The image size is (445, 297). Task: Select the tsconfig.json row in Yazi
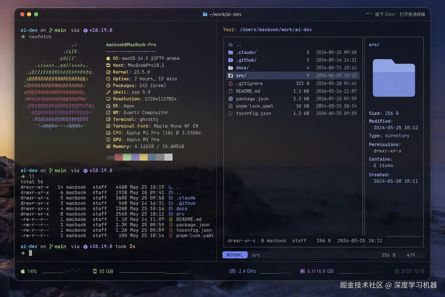click(x=293, y=113)
